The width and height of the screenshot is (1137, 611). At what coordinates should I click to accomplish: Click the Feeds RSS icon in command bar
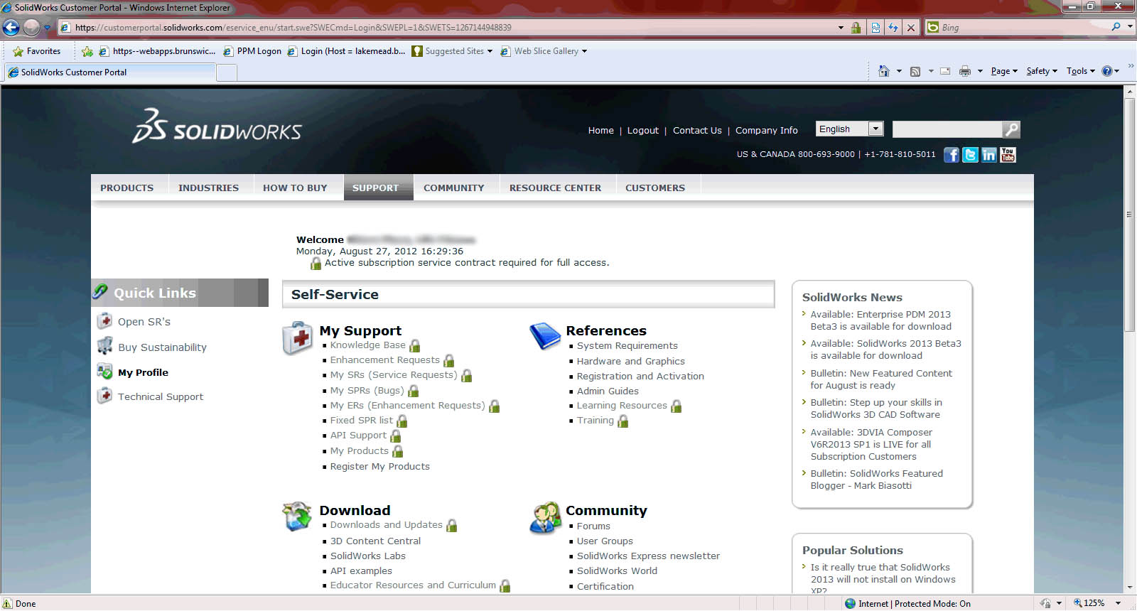click(915, 71)
